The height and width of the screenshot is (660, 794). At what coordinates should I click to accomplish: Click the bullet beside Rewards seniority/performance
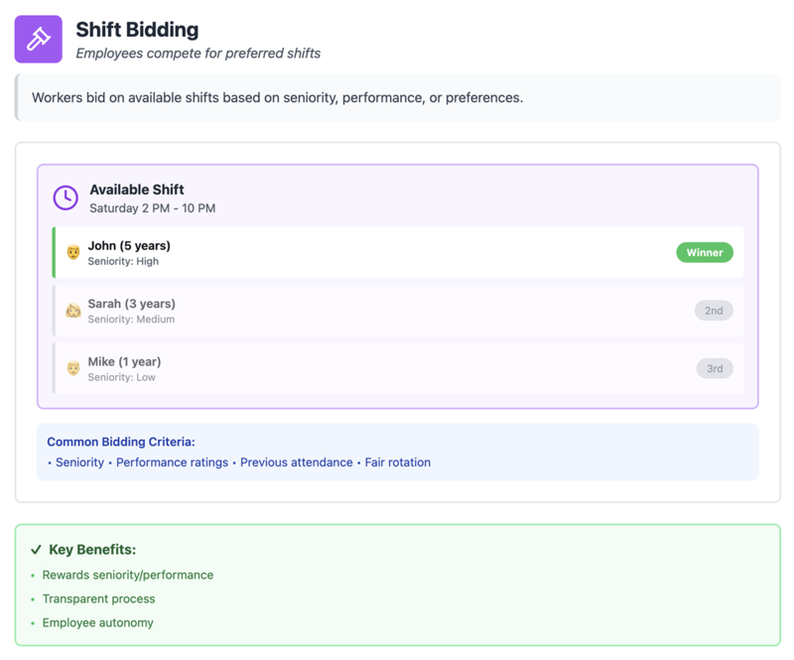tap(32, 575)
